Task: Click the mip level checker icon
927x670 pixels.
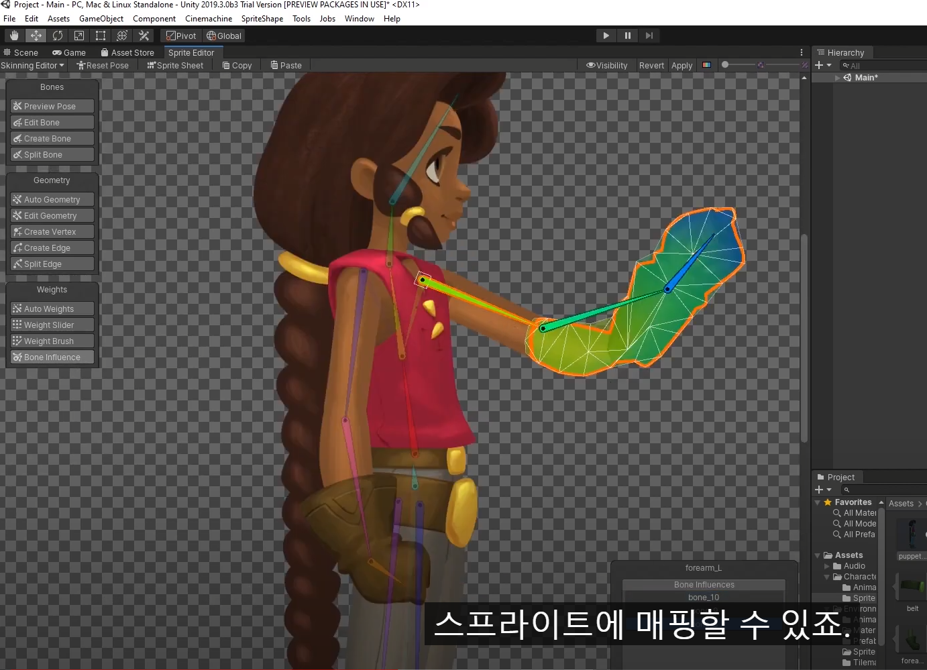Action: (804, 65)
